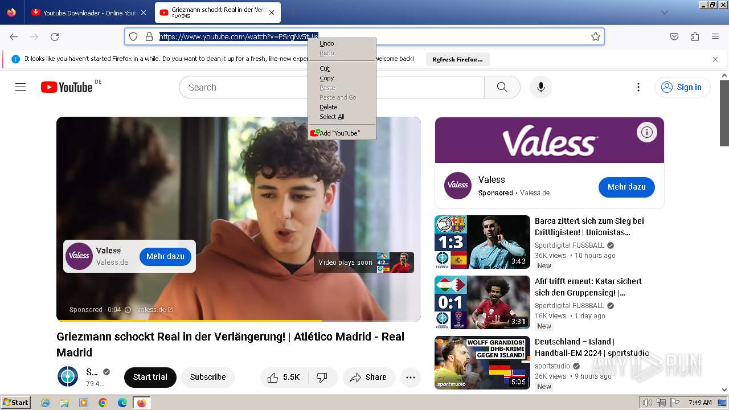Switch to Youtube Downloader tab
Screen dimensions: 729x410
click(89, 13)
